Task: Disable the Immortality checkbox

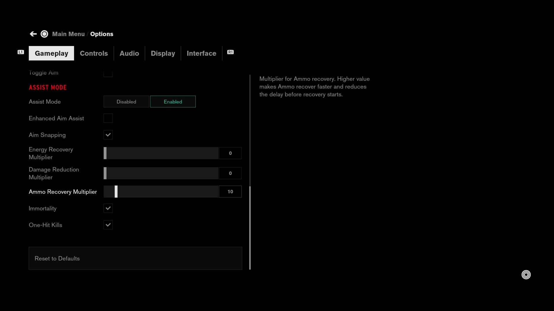Action: (108, 208)
